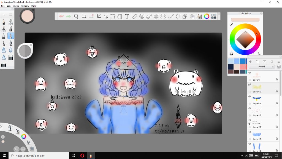Select the Quick Transform tool
Image resolution: width=282 pixels, height=159 pixels.
[x=106, y=16]
